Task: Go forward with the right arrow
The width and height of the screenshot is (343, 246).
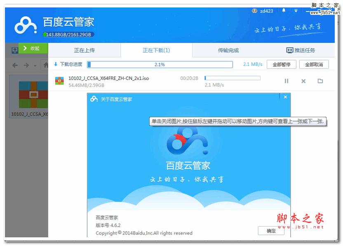Action: coord(26,65)
